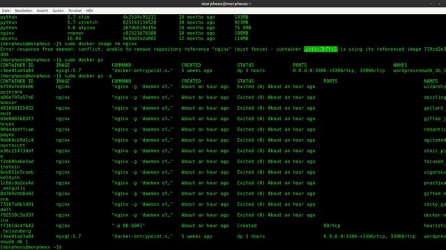Click the wrapped name 'northcutt'
Viewport: 446px width, 250px height.
click(13, 146)
